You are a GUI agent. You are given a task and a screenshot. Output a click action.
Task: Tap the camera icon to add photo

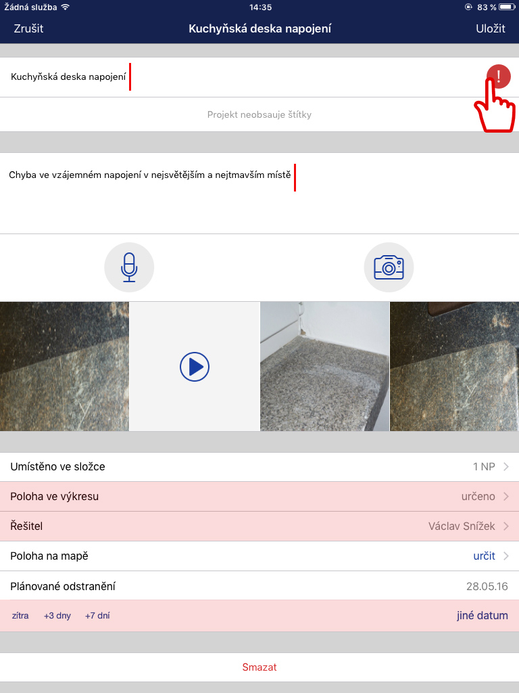pos(389,267)
